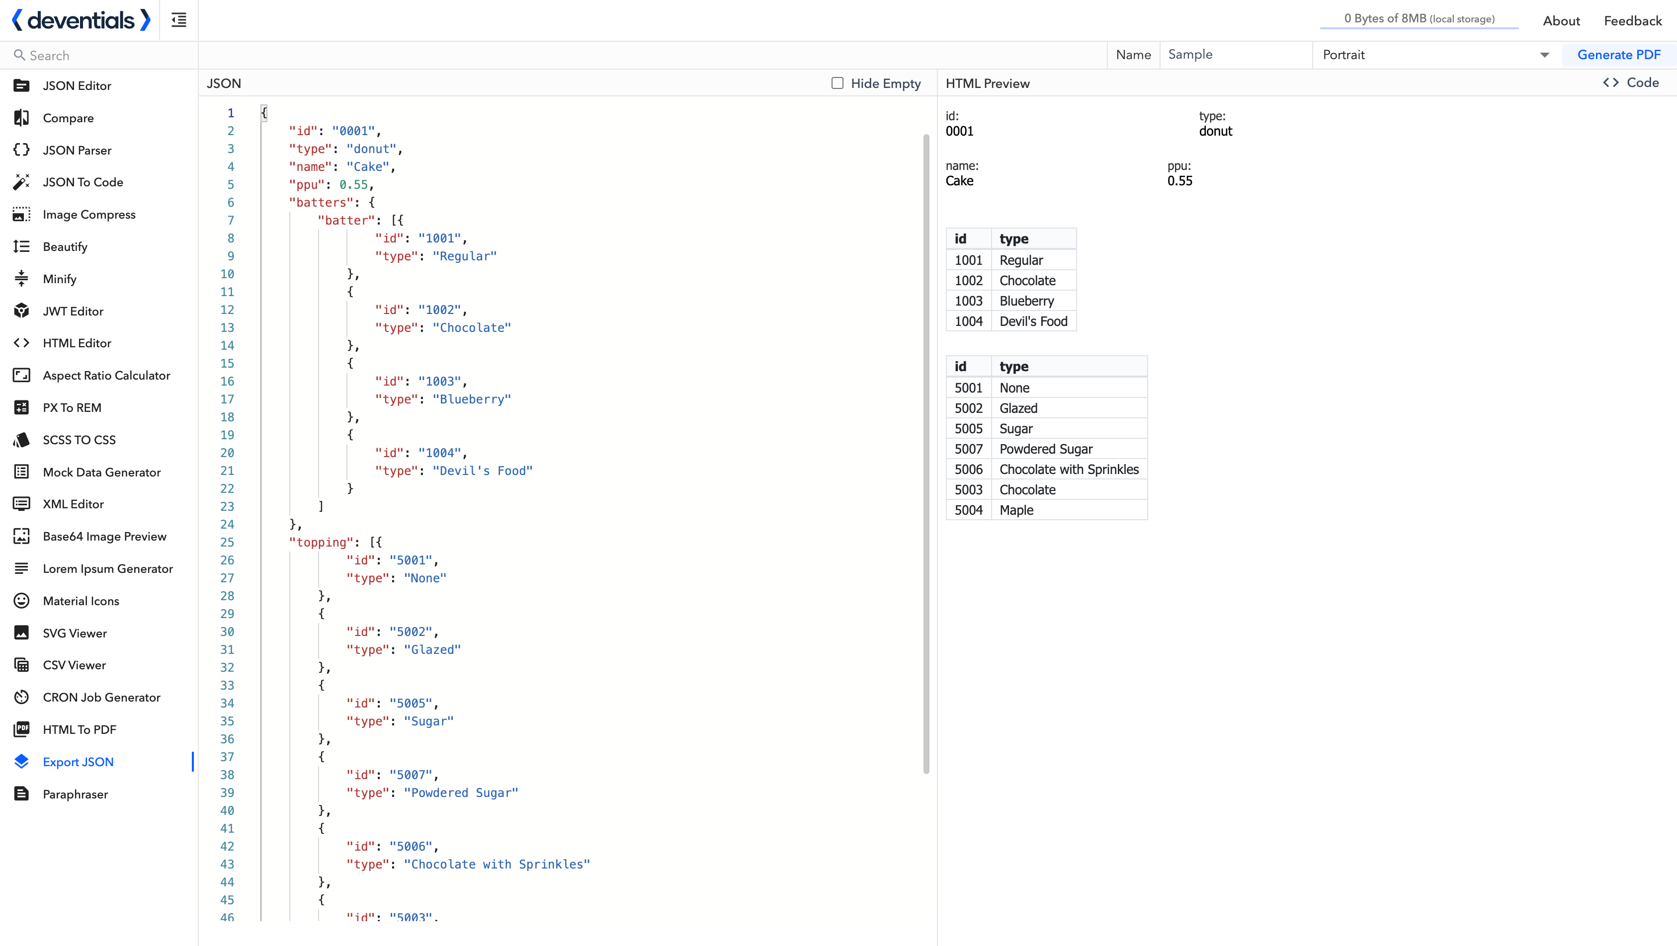Click the Generate PDF button

click(1618, 55)
